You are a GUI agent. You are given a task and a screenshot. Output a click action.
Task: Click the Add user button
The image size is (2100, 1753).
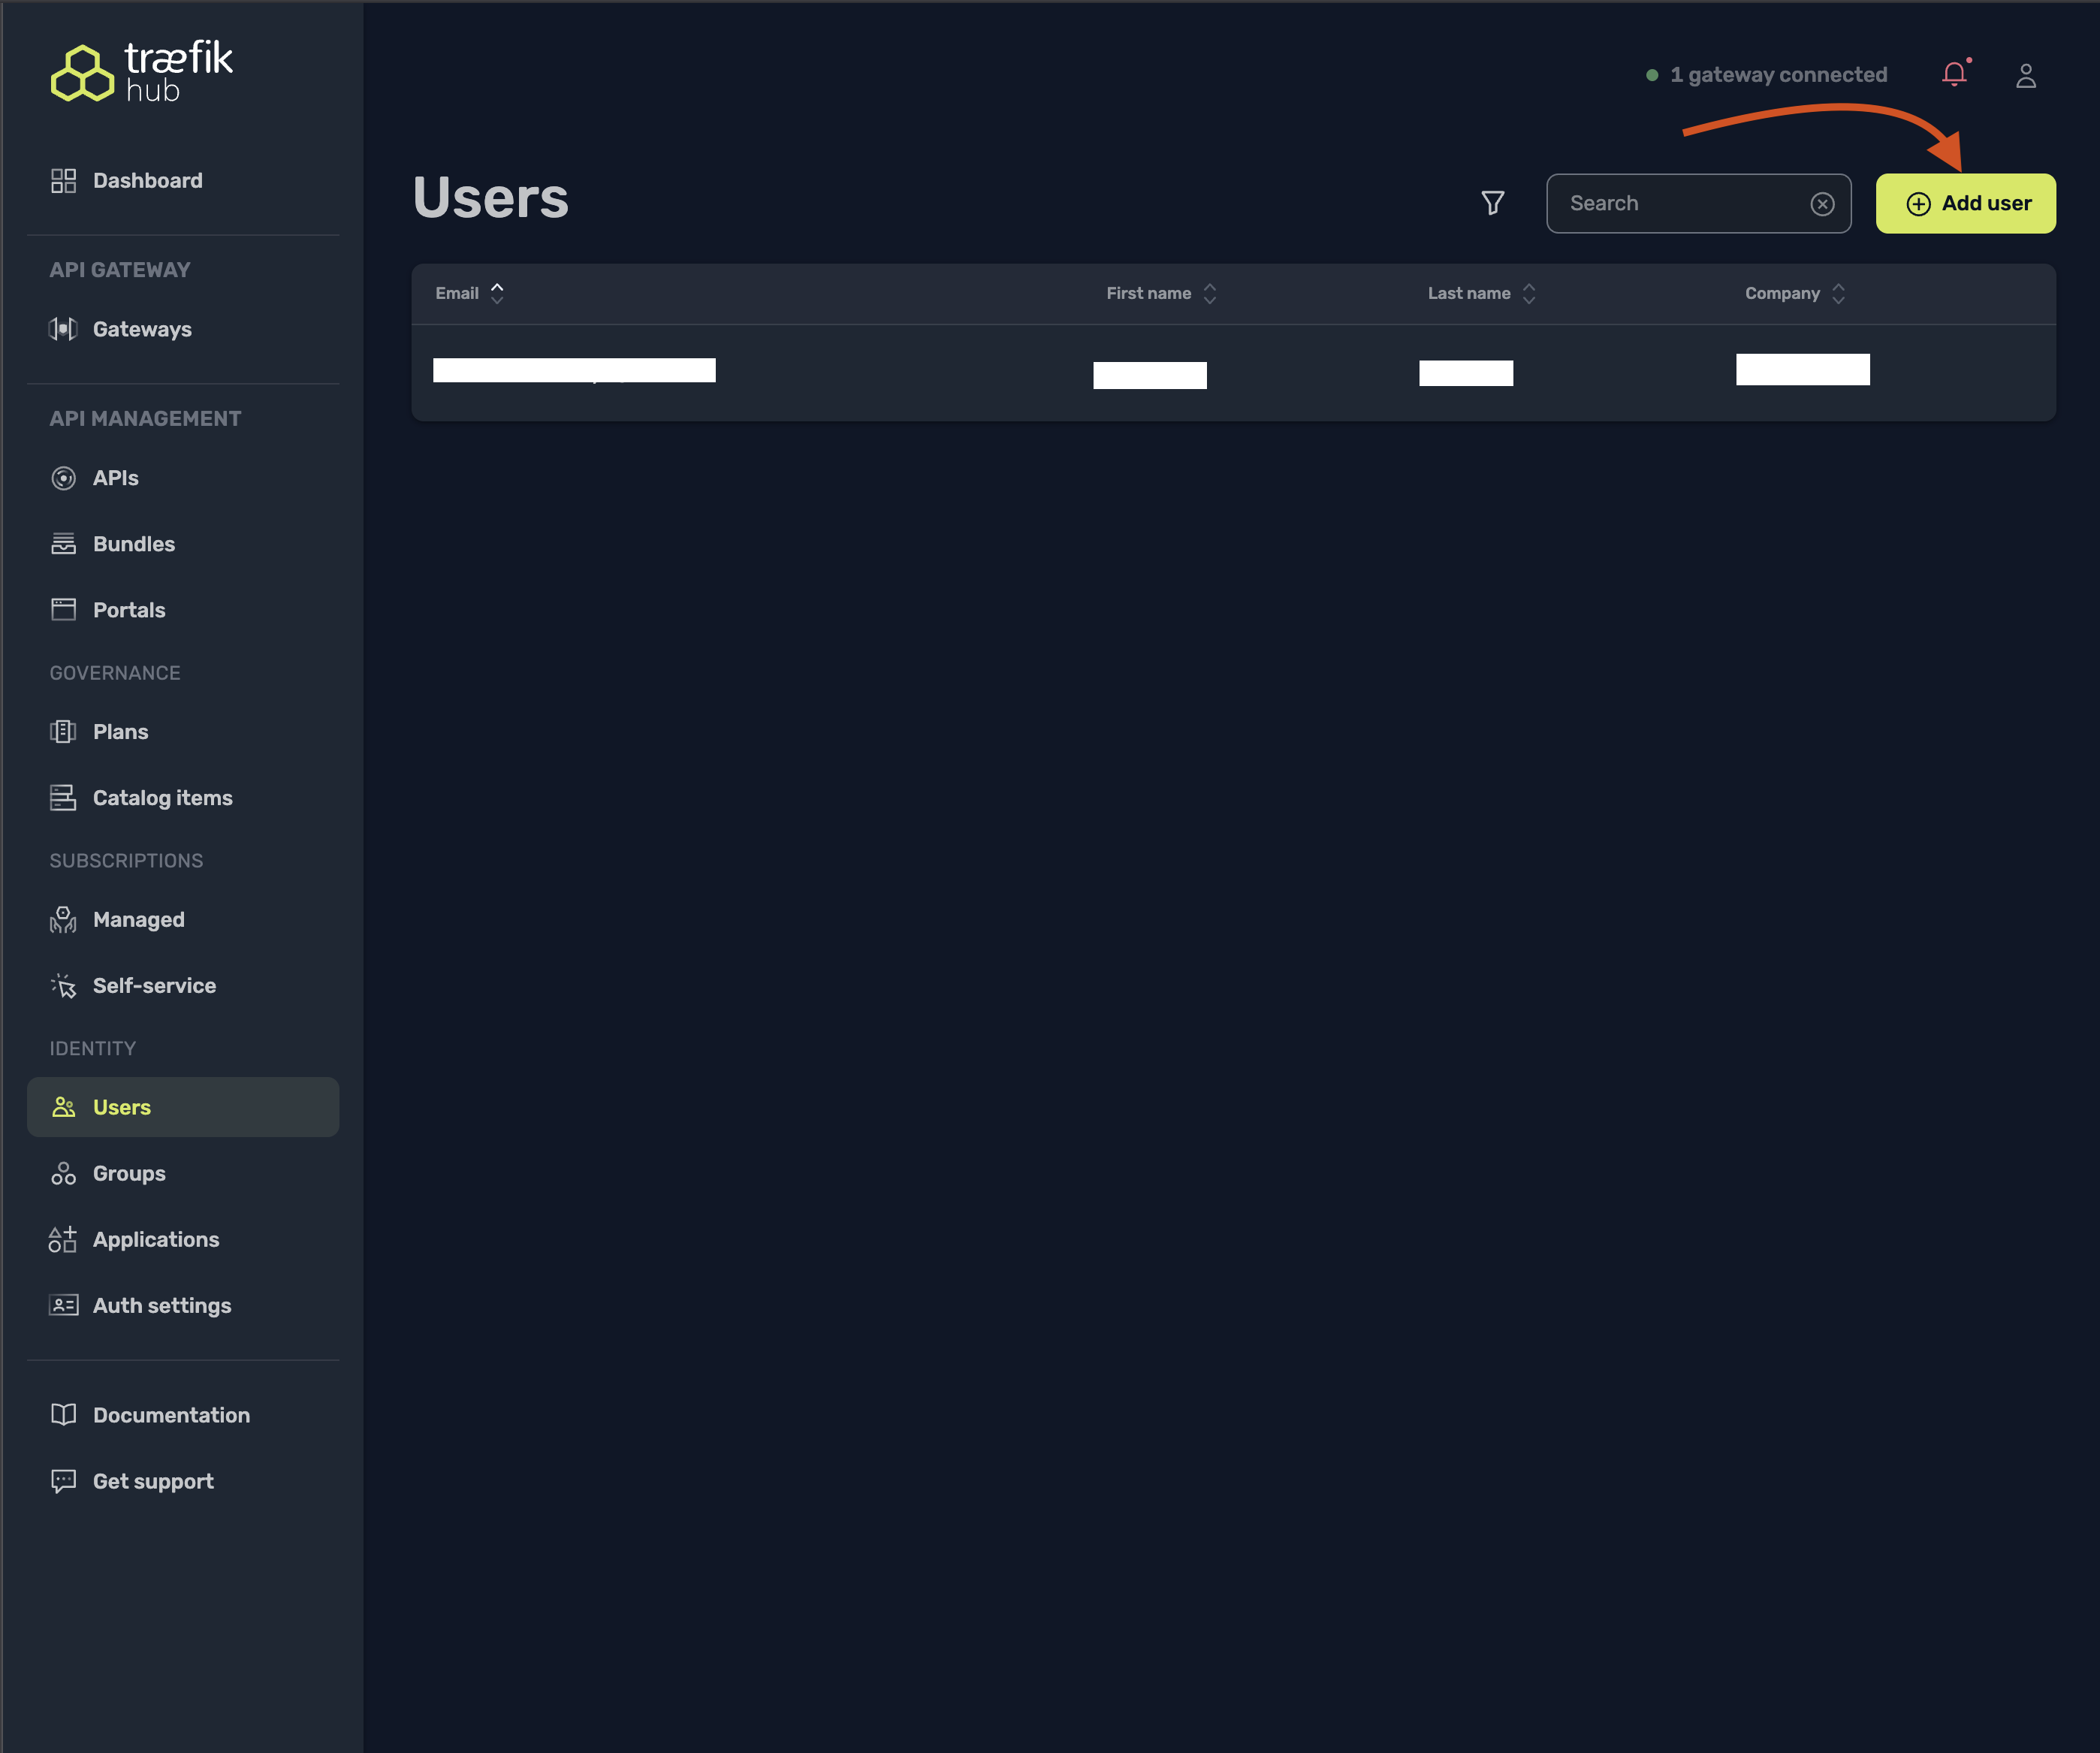click(x=1965, y=204)
